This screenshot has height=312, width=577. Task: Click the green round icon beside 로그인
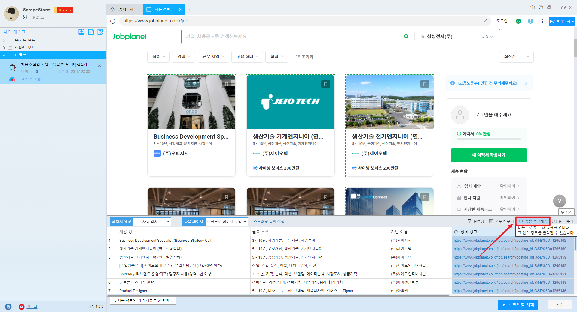[x=518, y=21]
